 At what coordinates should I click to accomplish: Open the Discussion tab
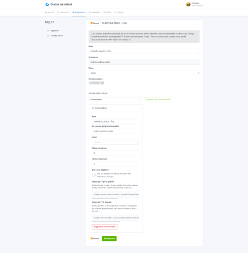[x=63, y=12]
